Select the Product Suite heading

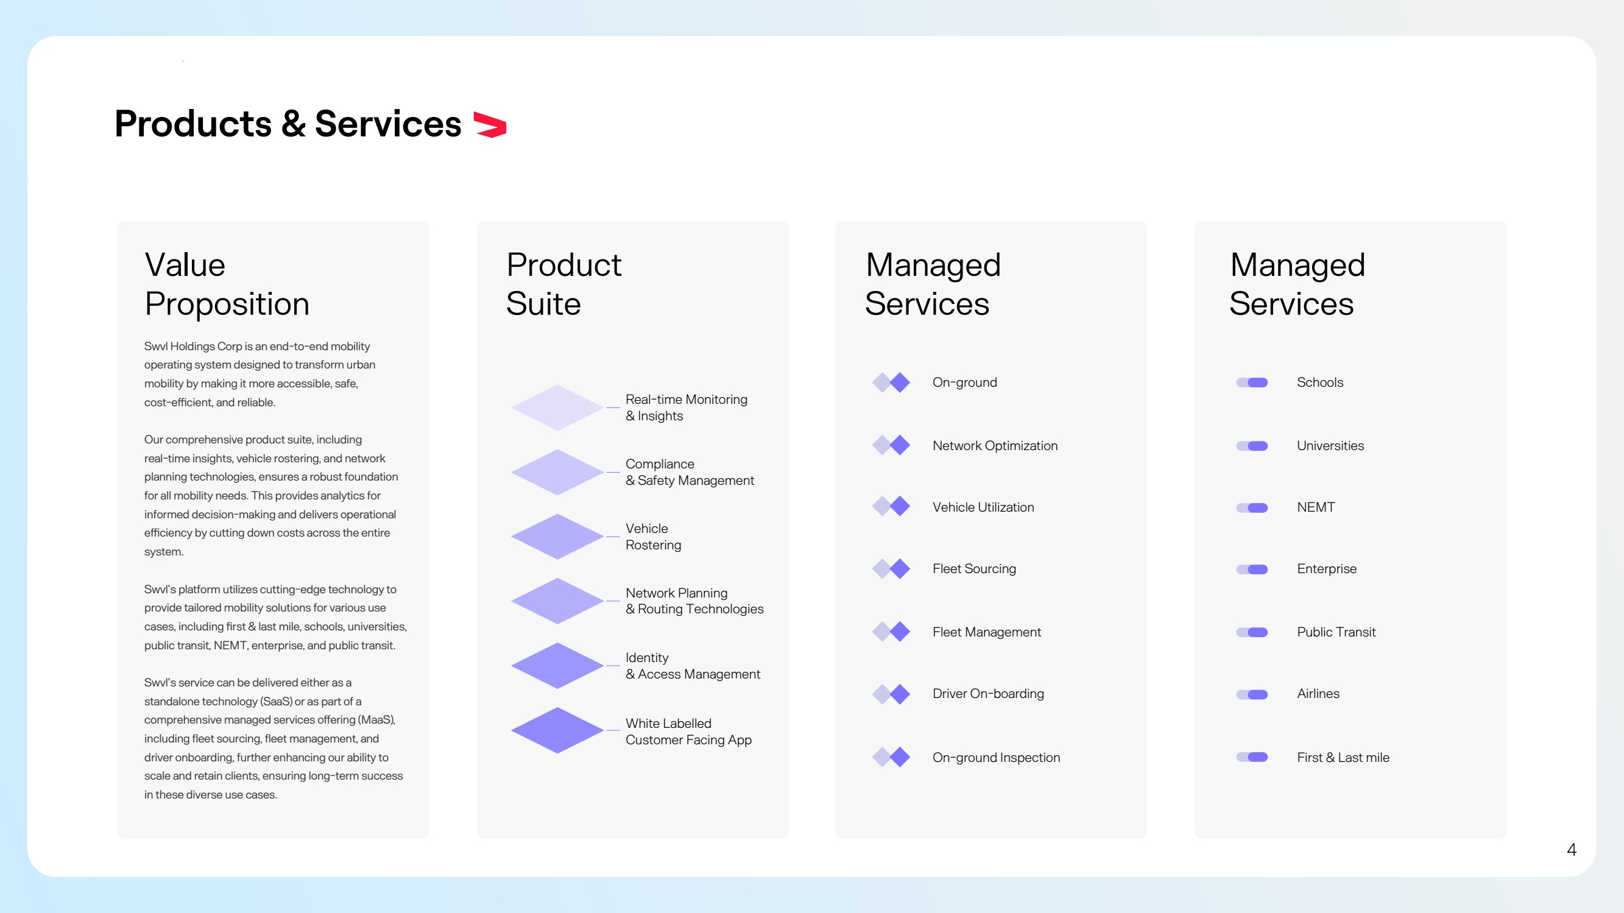(x=563, y=284)
